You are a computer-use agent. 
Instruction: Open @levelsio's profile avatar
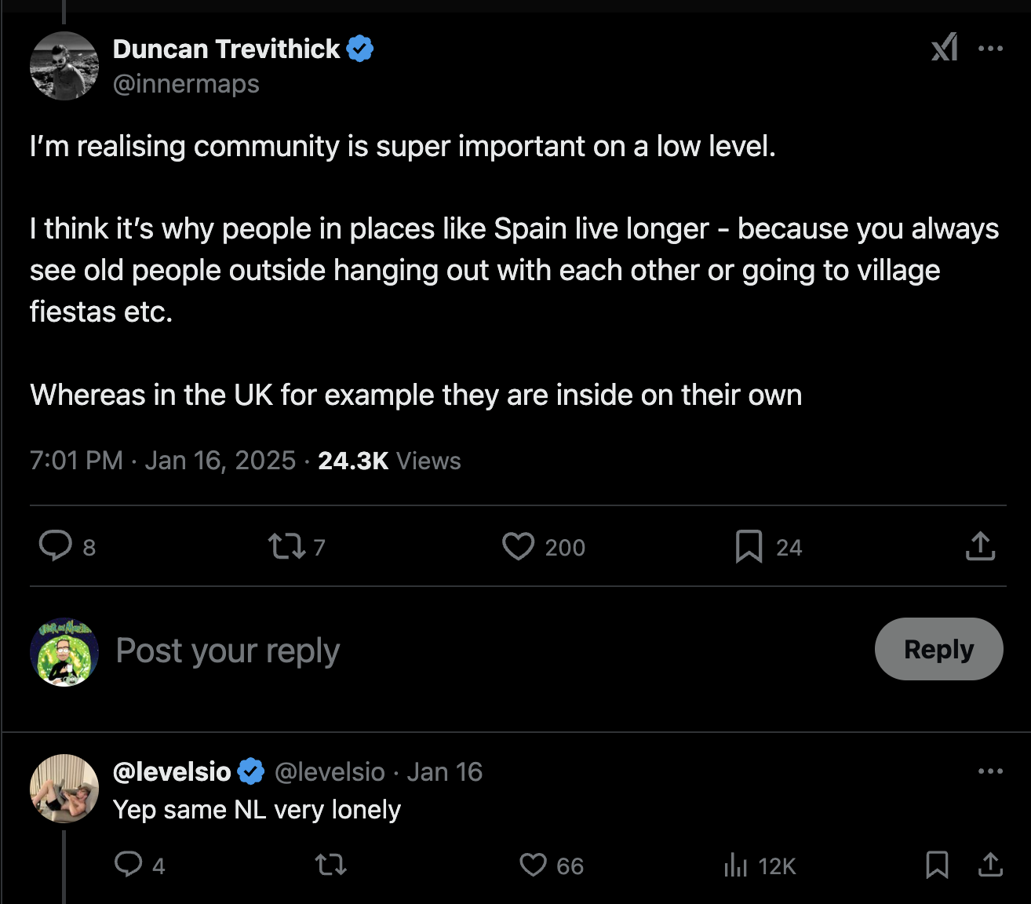coord(64,788)
